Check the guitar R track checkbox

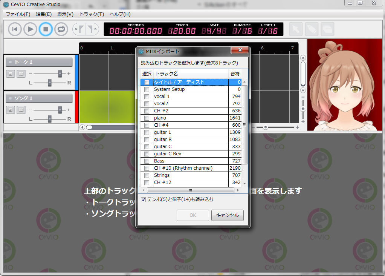[147, 140]
